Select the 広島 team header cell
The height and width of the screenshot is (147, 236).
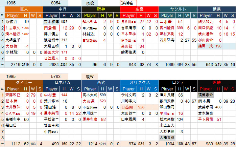(x=139, y=9)
